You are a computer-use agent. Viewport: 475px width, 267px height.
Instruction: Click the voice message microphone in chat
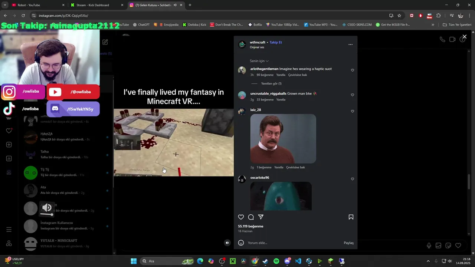(x=429, y=245)
